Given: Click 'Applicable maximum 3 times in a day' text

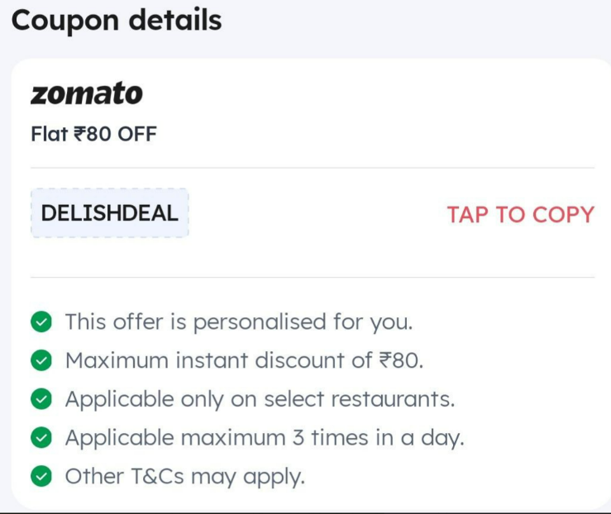Looking at the screenshot, I should coord(265,438).
